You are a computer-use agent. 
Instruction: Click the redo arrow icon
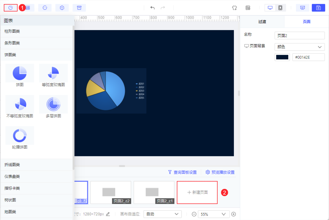point(163,8)
